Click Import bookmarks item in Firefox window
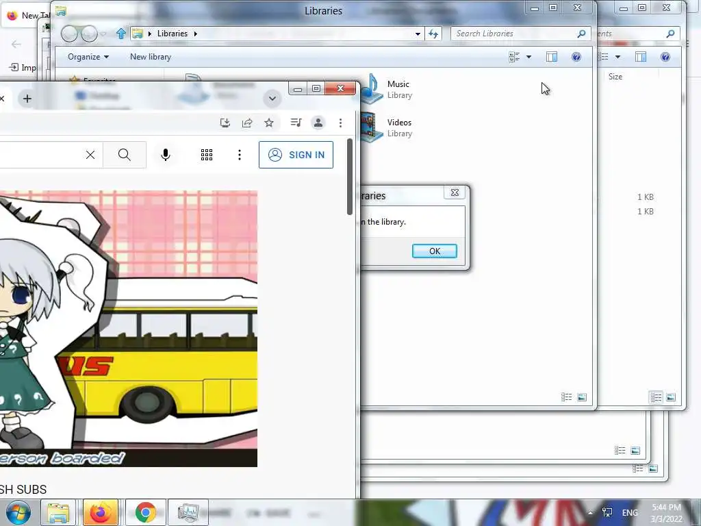This screenshot has height=526, width=701. point(23,68)
